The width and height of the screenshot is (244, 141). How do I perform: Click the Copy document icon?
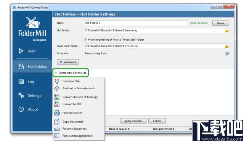57,122
